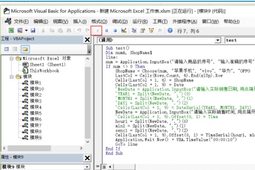Close the 属性 - 模块9 panel
The width and height of the screenshot is (255, 170).
pyautogui.click(x=87, y=158)
